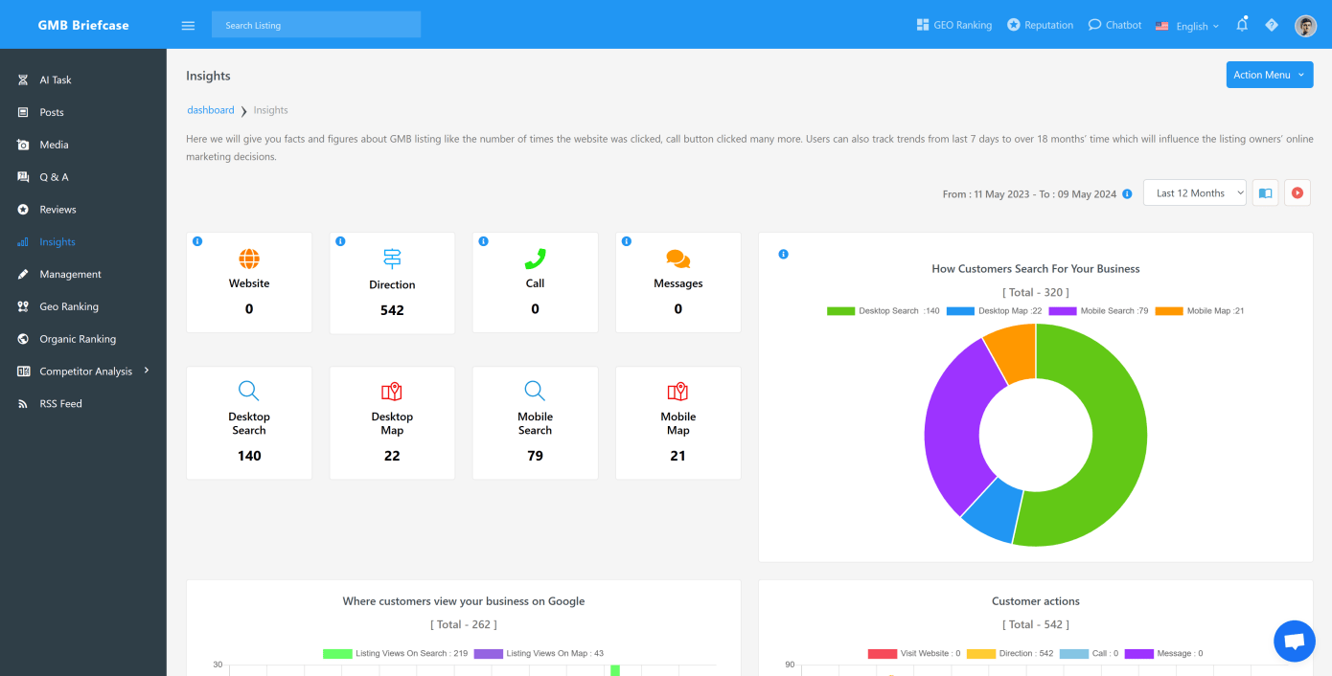Screen dimensions: 1332x676
Task: Click the notifications bell icon
Action: coord(1242,25)
